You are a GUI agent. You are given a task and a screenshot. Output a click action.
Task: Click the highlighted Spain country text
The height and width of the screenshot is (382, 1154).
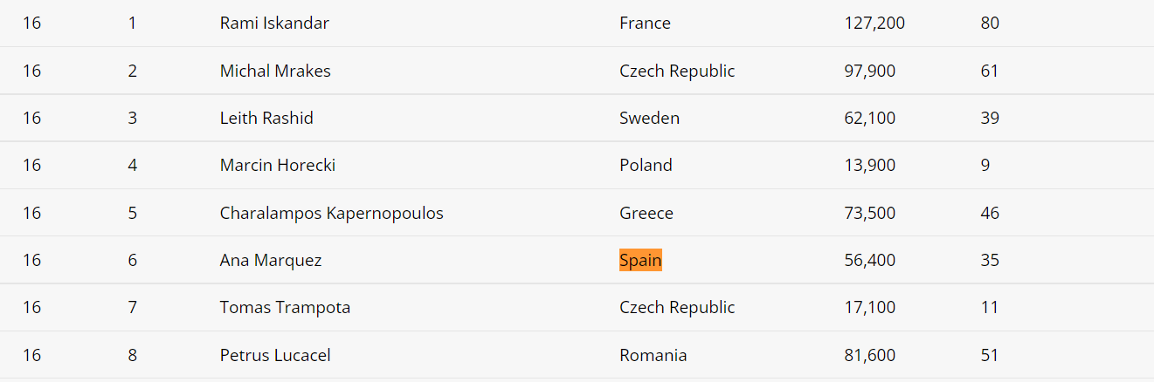[640, 260]
